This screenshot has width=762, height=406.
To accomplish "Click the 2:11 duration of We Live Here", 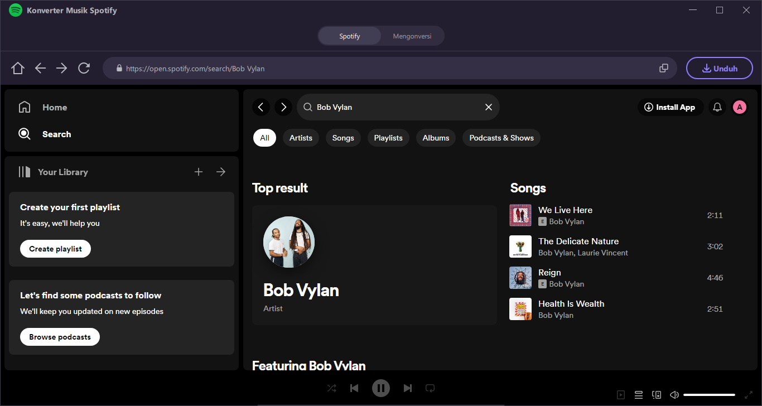I will [x=715, y=215].
